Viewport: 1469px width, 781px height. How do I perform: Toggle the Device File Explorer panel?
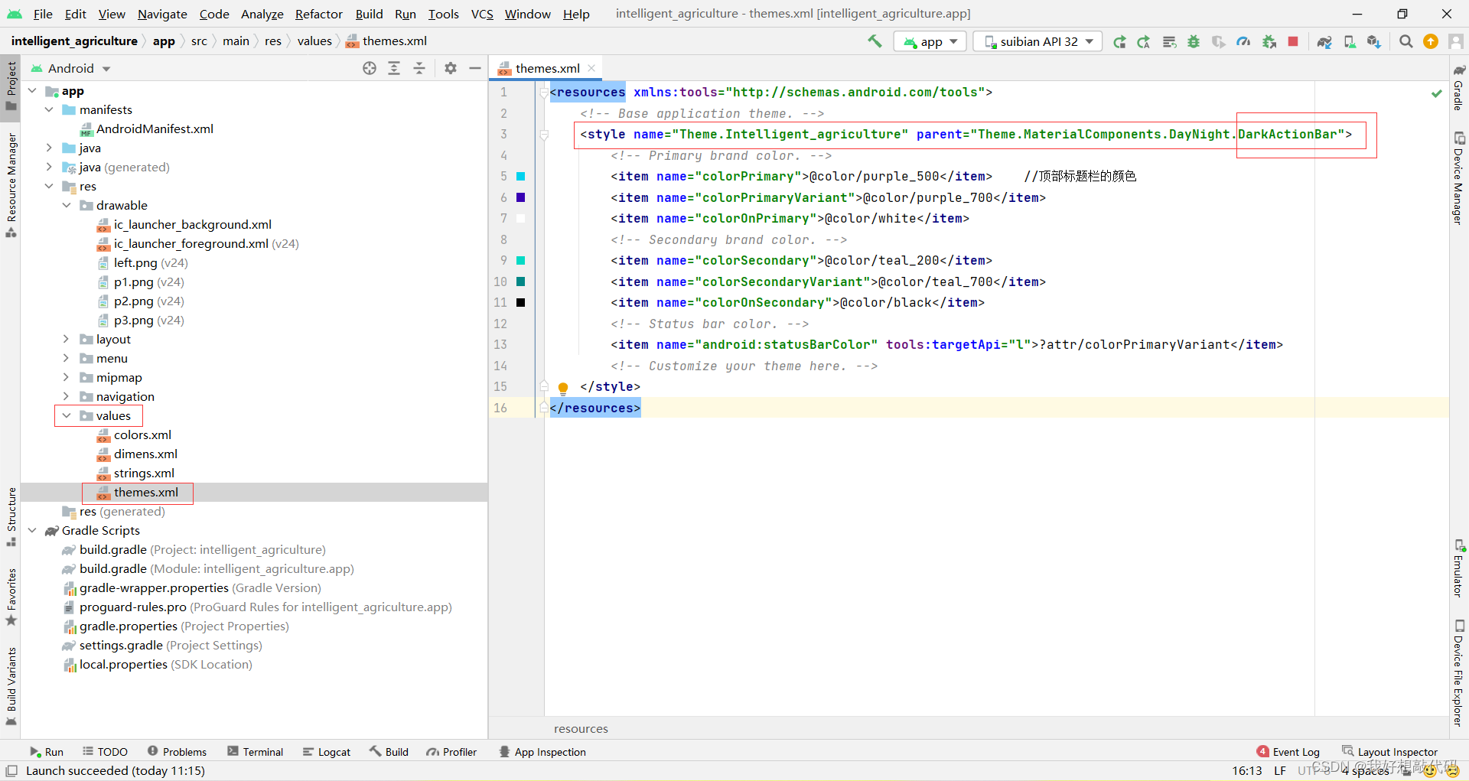pos(1459,673)
